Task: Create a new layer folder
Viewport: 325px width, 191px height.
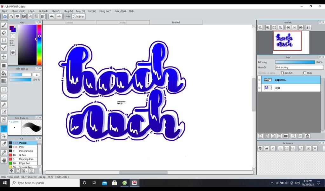Action: pyautogui.click(x=286, y=136)
